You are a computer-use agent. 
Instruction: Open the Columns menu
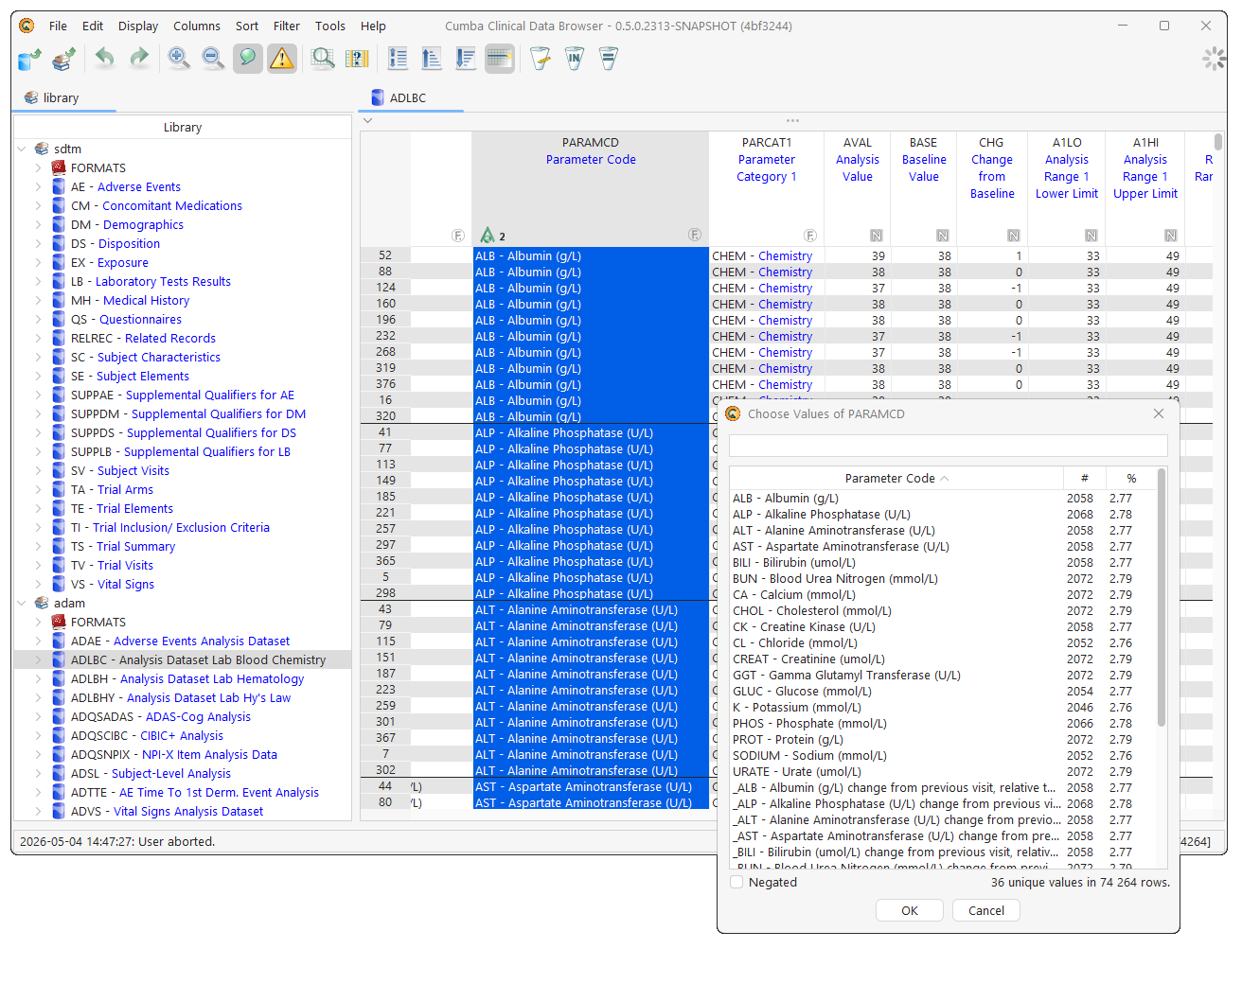click(197, 26)
